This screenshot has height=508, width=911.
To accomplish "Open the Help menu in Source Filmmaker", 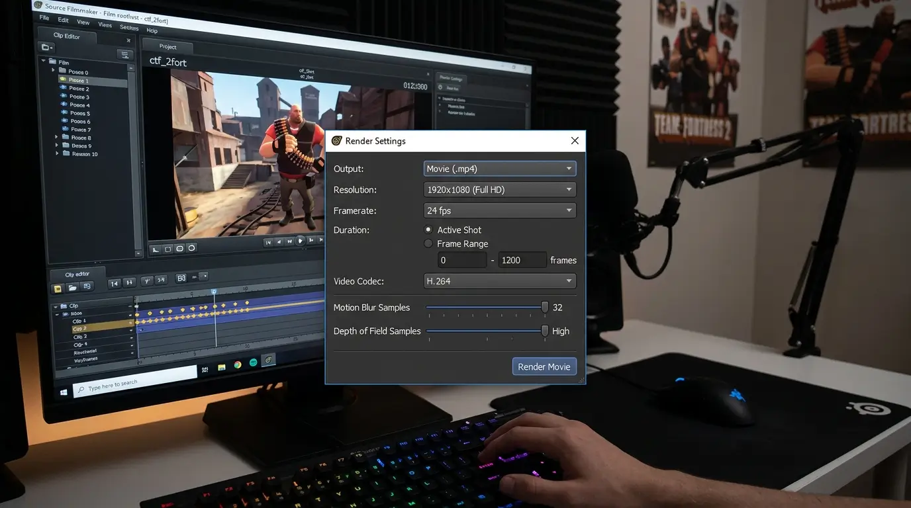I will [152, 30].
